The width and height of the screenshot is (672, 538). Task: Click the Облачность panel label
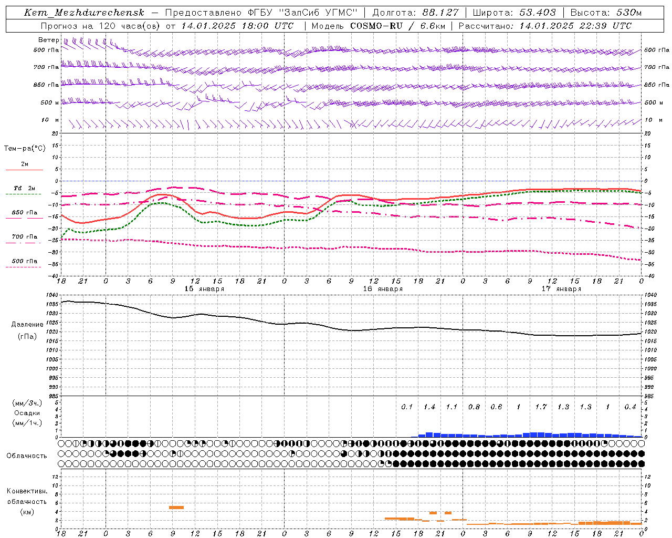click(x=27, y=456)
